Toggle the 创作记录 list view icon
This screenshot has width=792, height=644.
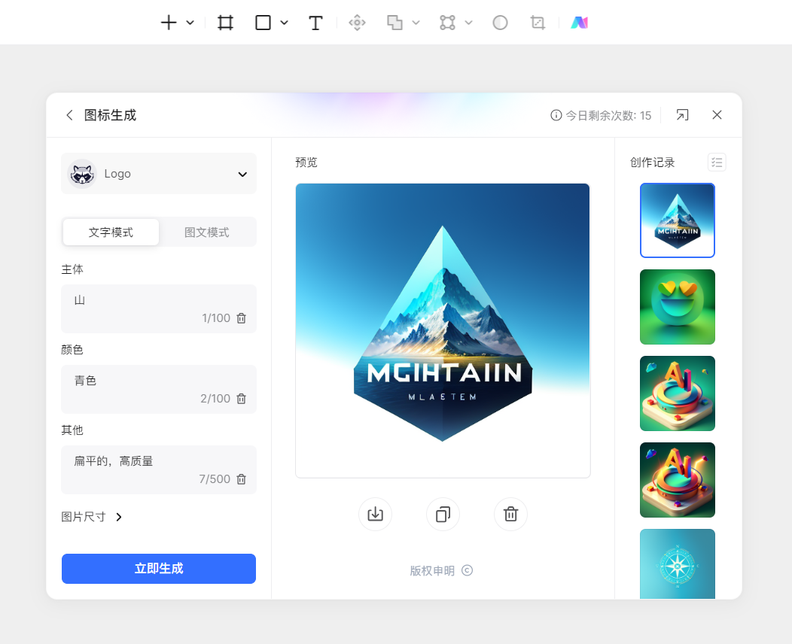(x=717, y=163)
